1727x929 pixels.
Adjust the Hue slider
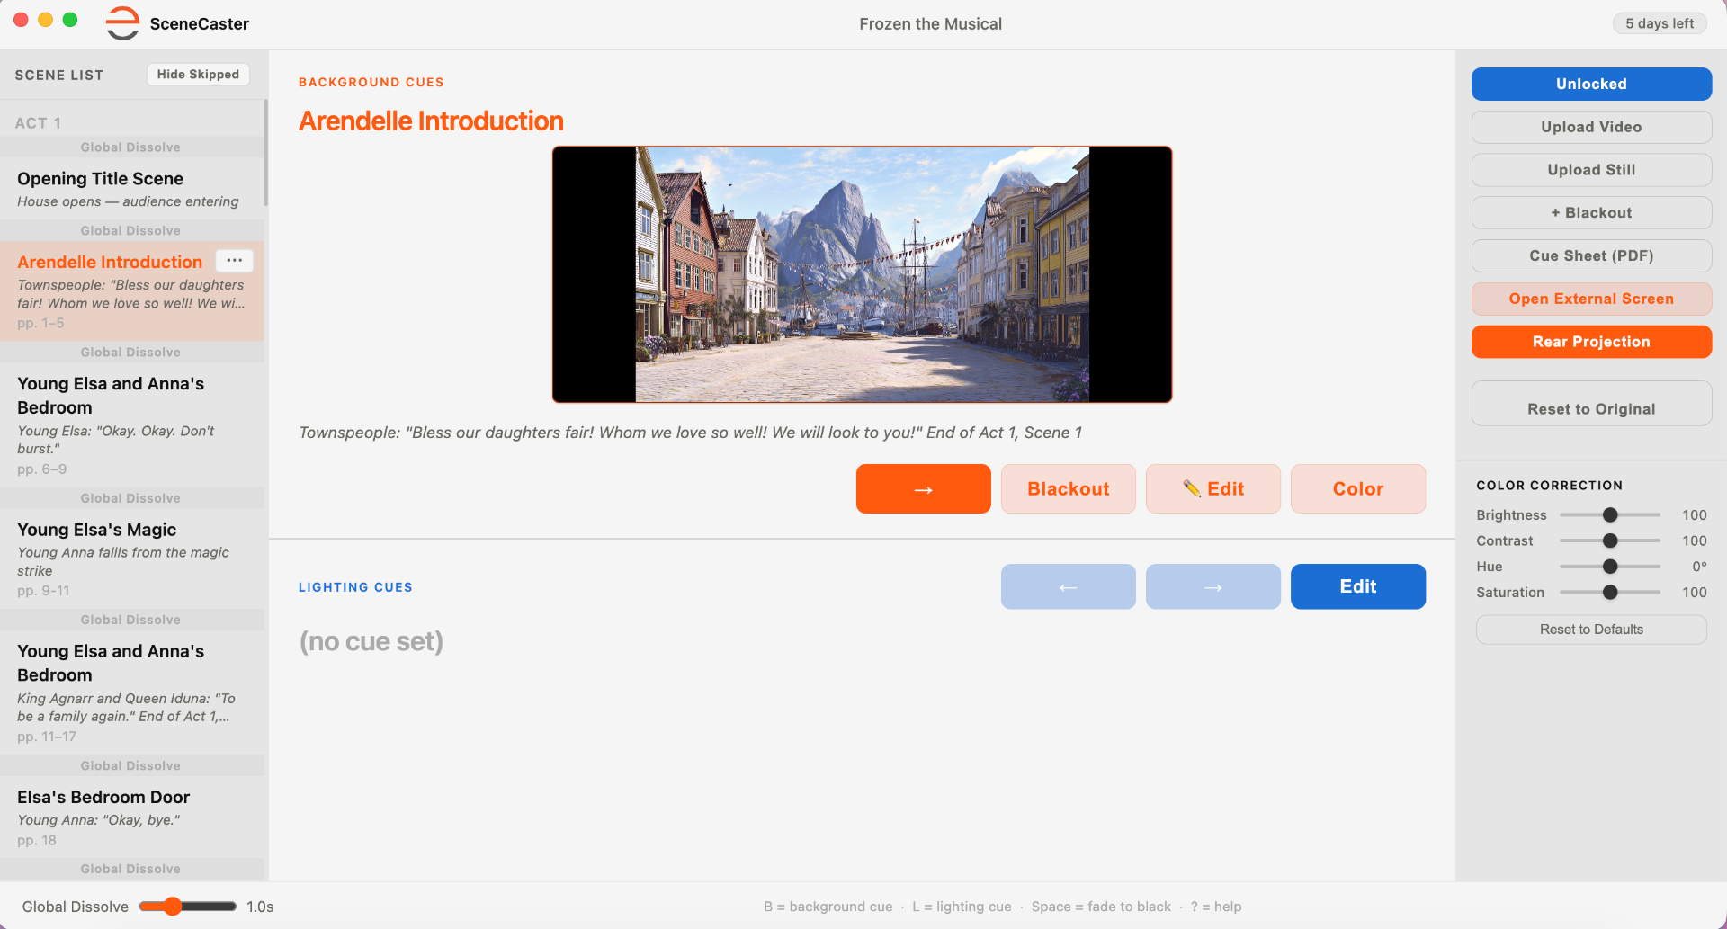[1610, 567]
